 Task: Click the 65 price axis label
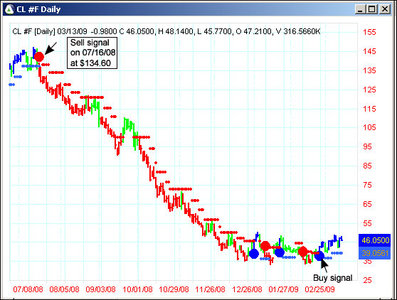(367, 204)
